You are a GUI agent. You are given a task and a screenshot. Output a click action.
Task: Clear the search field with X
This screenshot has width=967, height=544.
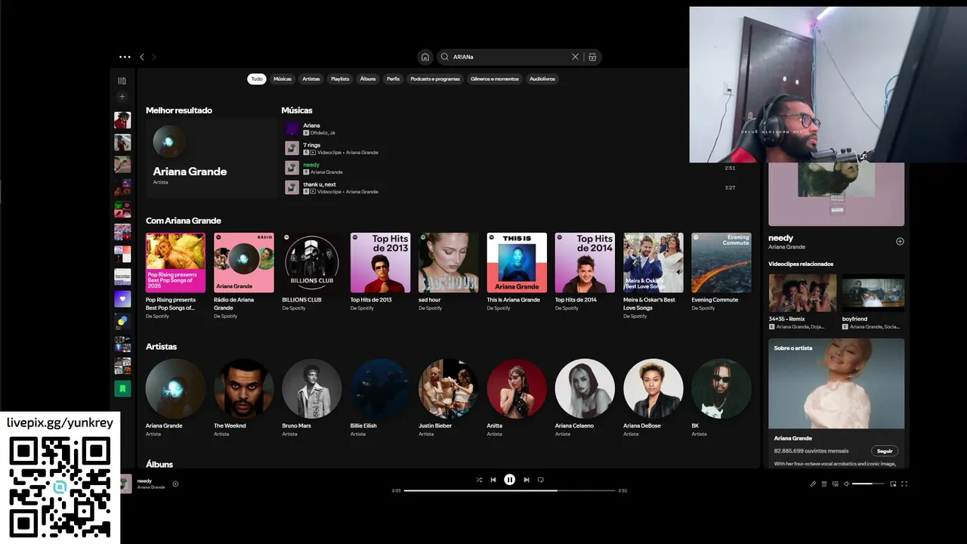pyautogui.click(x=575, y=57)
